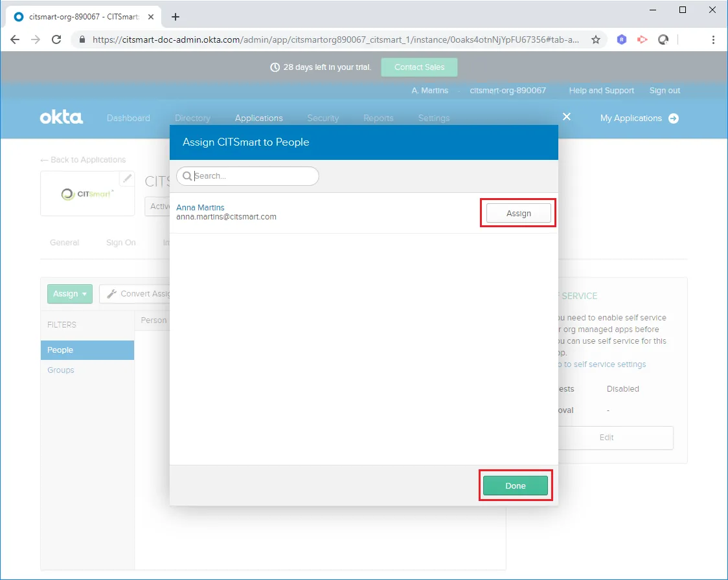The width and height of the screenshot is (728, 580).
Task: Reload the page with the refresh icon
Action: [x=56, y=39]
